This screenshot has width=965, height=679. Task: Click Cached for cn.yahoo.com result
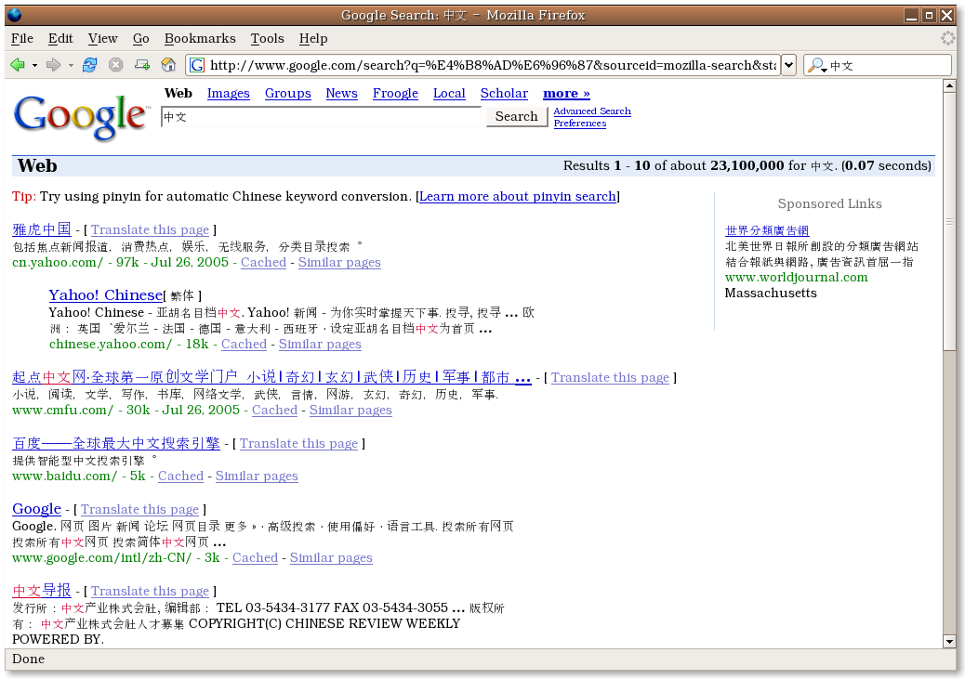263,263
